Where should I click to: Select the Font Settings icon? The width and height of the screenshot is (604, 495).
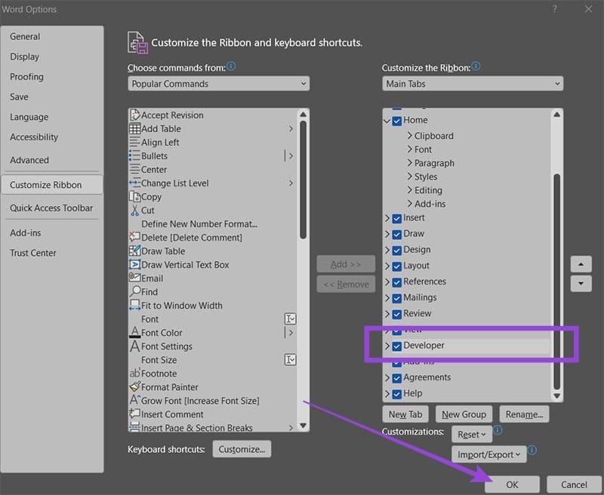click(x=134, y=346)
